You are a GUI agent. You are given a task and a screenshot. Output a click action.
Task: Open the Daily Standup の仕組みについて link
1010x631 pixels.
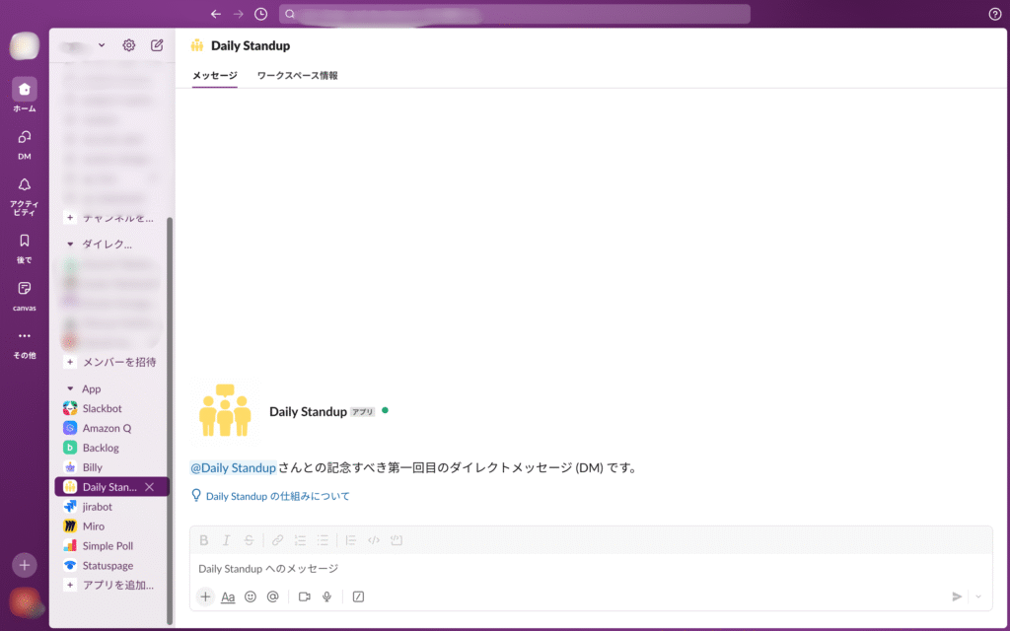277,496
